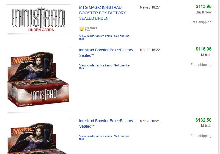Screen dimensions: 220x154
Task: Open Innistrad Booster Box listing ended Mar-28 16:21
Action: click(106, 124)
